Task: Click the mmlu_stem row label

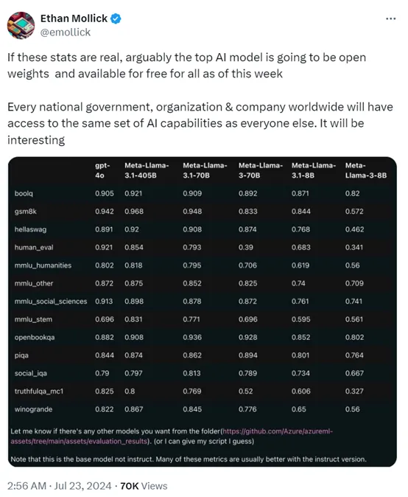Action: point(33,319)
